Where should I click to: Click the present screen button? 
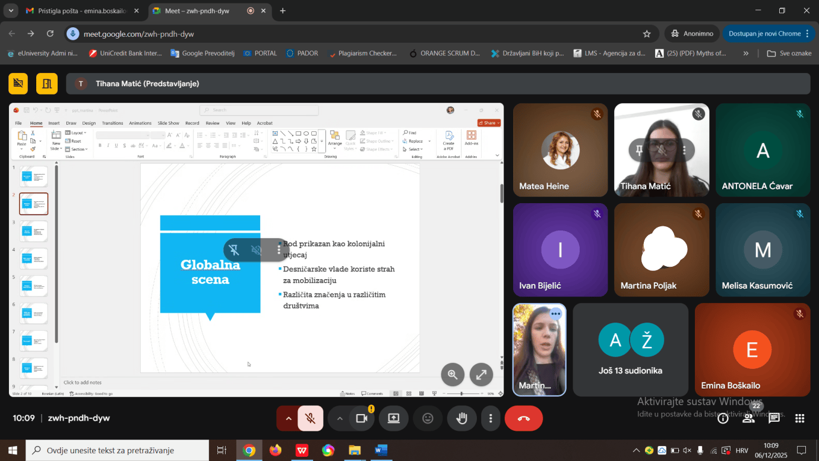click(x=394, y=418)
